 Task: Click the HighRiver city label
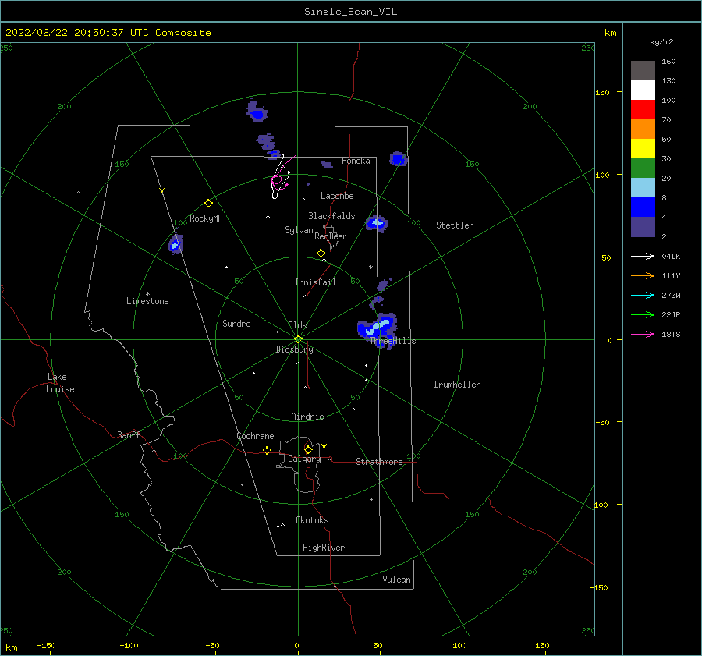(x=324, y=548)
